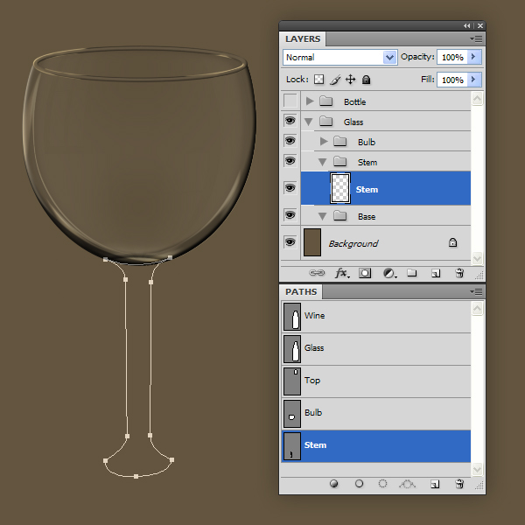The height and width of the screenshot is (525, 525).
Task: Select the Bulb group folder icon
Action: coord(339,141)
